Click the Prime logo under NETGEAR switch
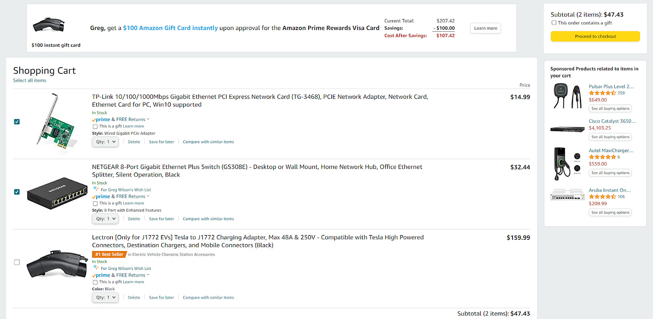This screenshot has width=653, height=319. 101,196
